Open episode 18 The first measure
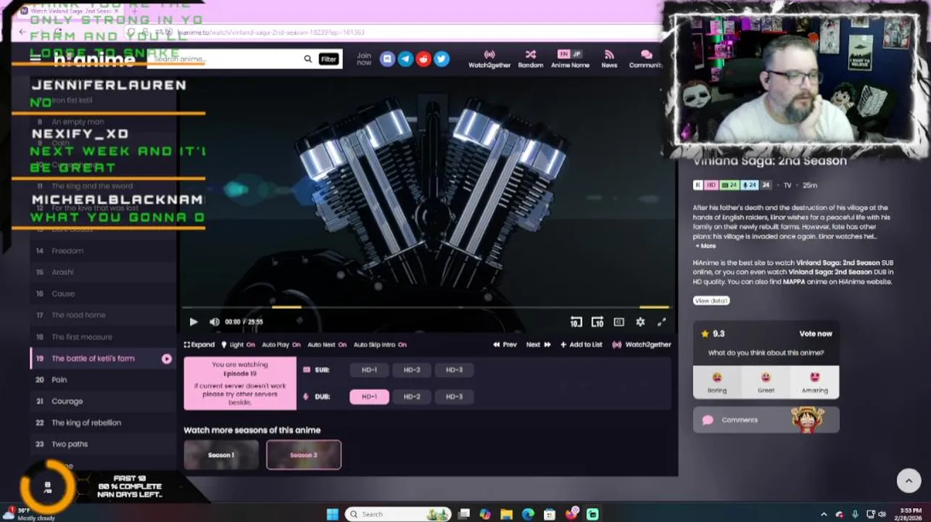The height and width of the screenshot is (522, 931). [103, 336]
